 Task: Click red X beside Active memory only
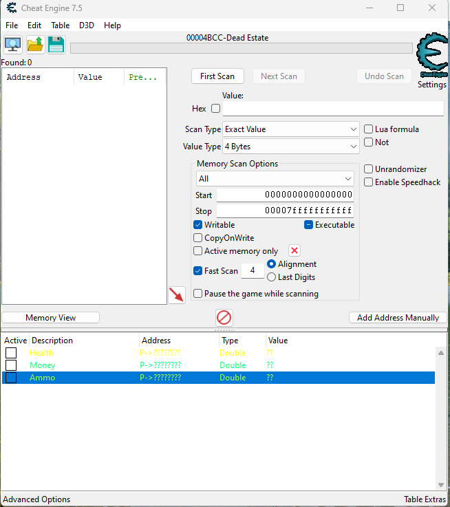(294, 250)
